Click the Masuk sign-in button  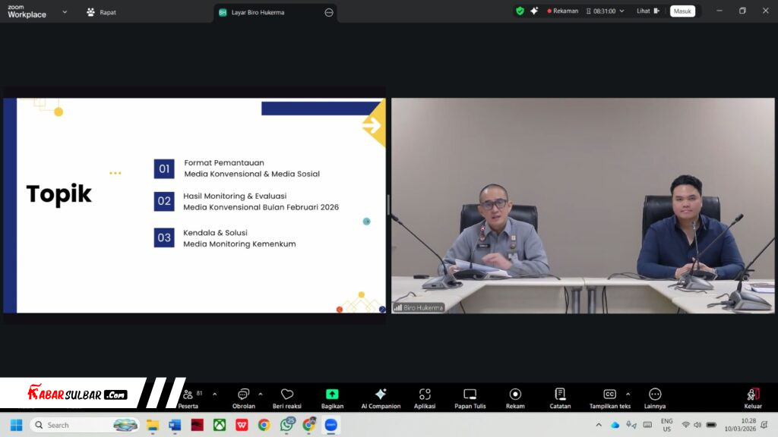tap(682, 11)
